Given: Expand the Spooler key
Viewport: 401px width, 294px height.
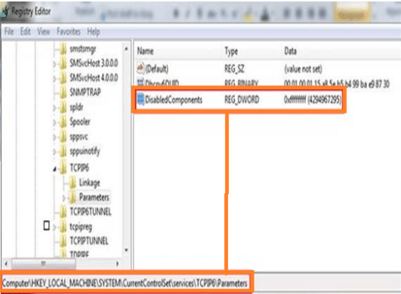Looking at the screenshot, I should coord(54,123).
